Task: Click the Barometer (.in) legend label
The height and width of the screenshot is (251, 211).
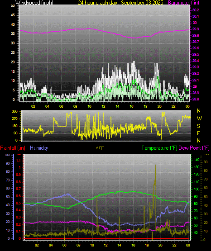Action: click(183, 2)
